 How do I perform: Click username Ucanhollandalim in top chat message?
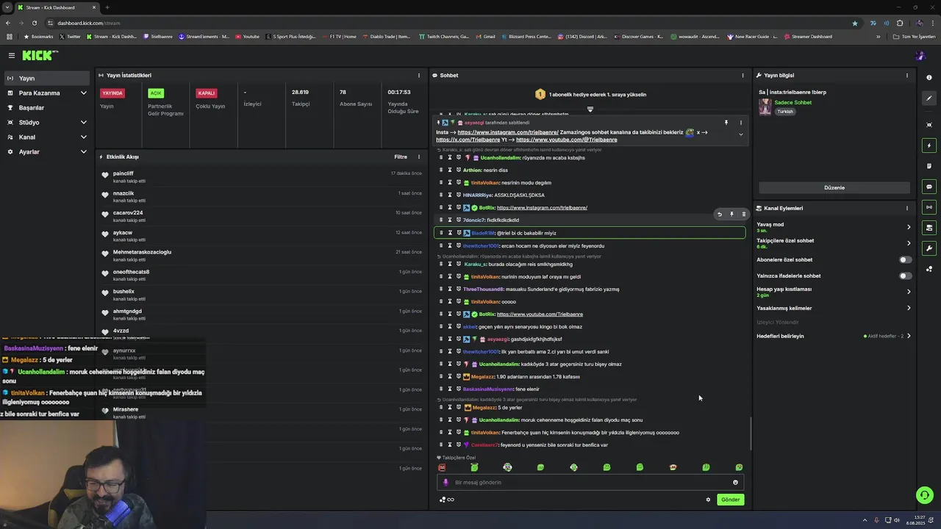(501, 158)
